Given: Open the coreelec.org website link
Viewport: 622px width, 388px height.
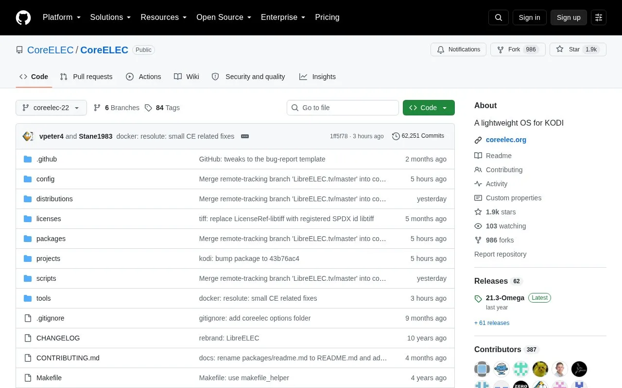Looking at the screenshot, I should [506, 140].
